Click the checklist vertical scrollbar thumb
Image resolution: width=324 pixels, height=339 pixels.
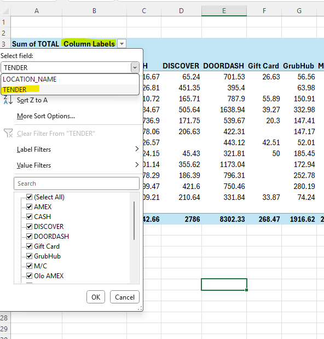(134, 221)
